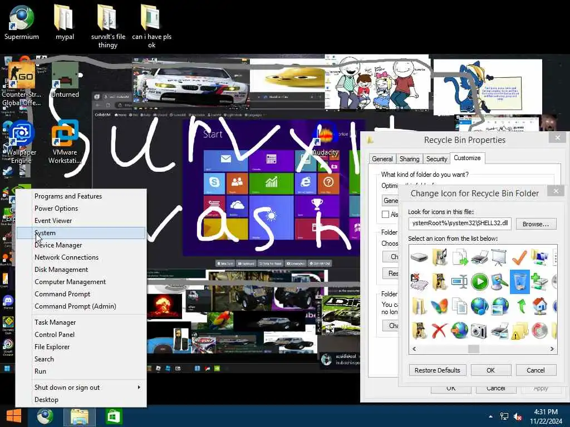Screen dimensions: 570x427
Task: Choose the globe with picture icon
Action: coord(500,306)
